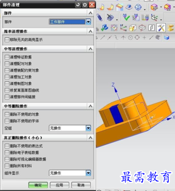The width and height of the screenshot is (175, 191).
Task: Click the gold stacked I-beam icon
Action: (x=171, y=28)
